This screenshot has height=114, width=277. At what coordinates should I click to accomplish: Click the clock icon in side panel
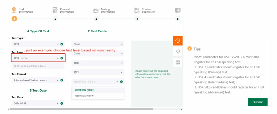click(178, 51)
